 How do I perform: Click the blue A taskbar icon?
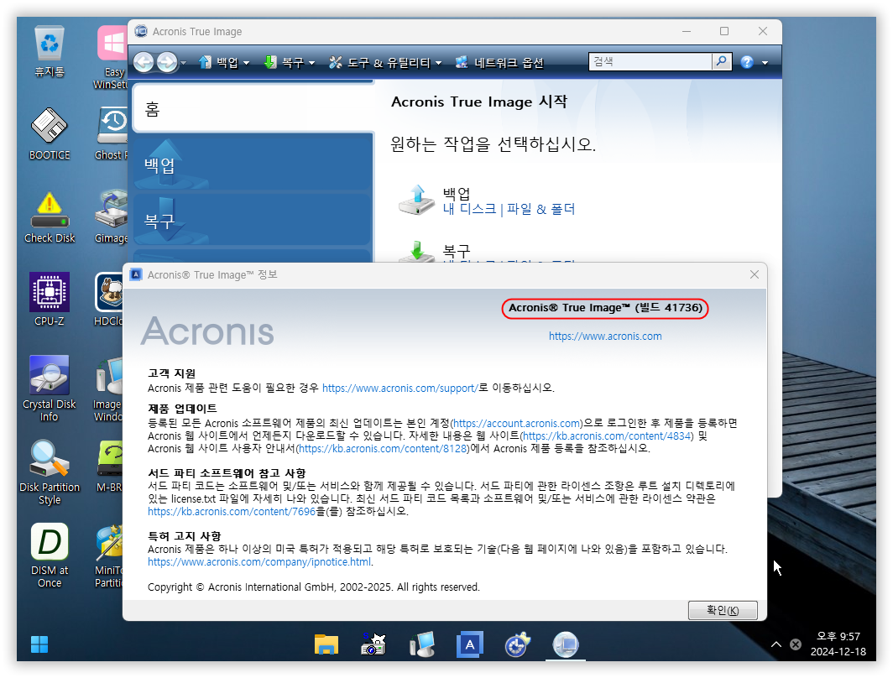click(x=469, y=644)
